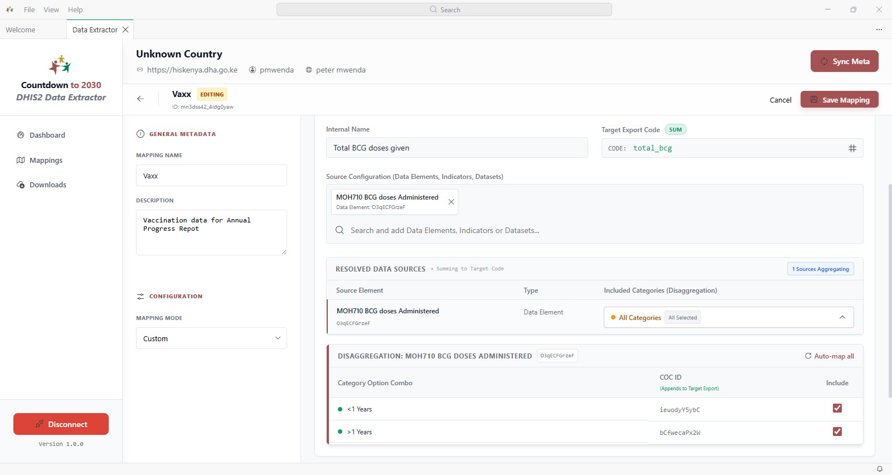Click the main panel vertical scrollbar

pos(890,290)
